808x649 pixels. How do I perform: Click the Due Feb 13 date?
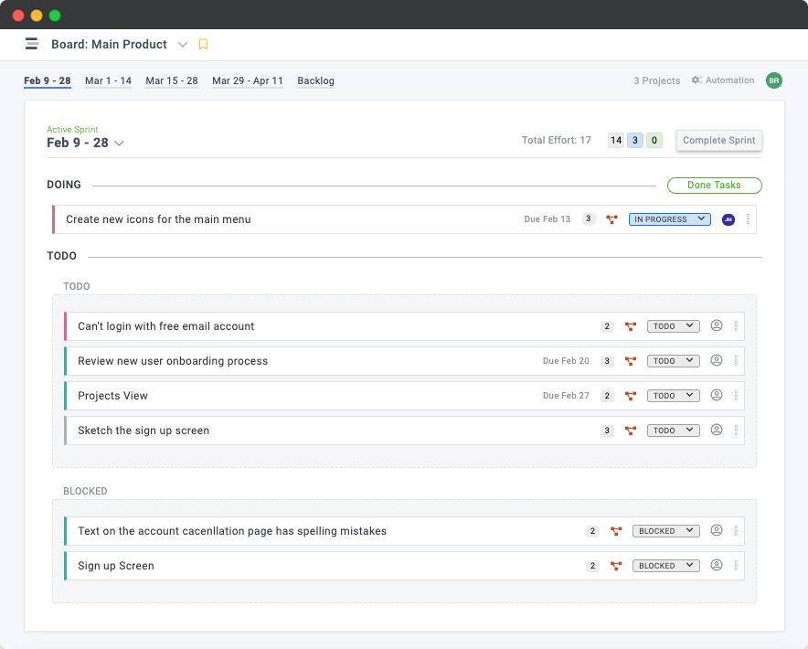click(548, 219)
